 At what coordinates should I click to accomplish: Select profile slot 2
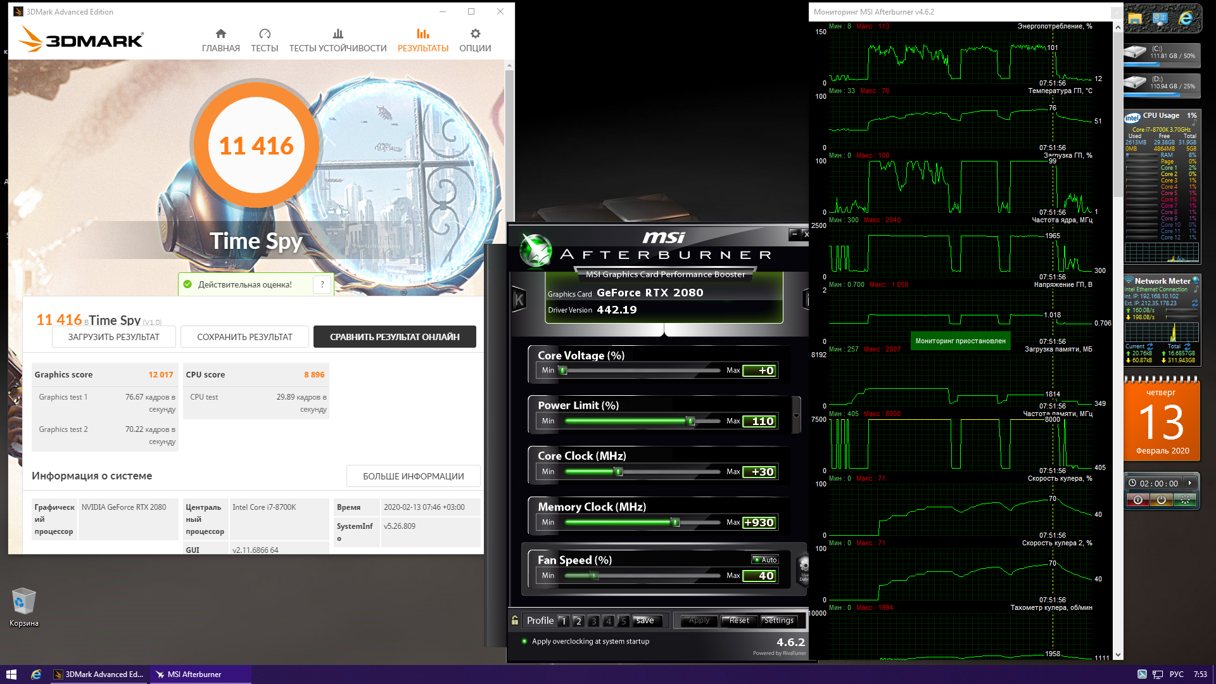[x=578, y=621]
